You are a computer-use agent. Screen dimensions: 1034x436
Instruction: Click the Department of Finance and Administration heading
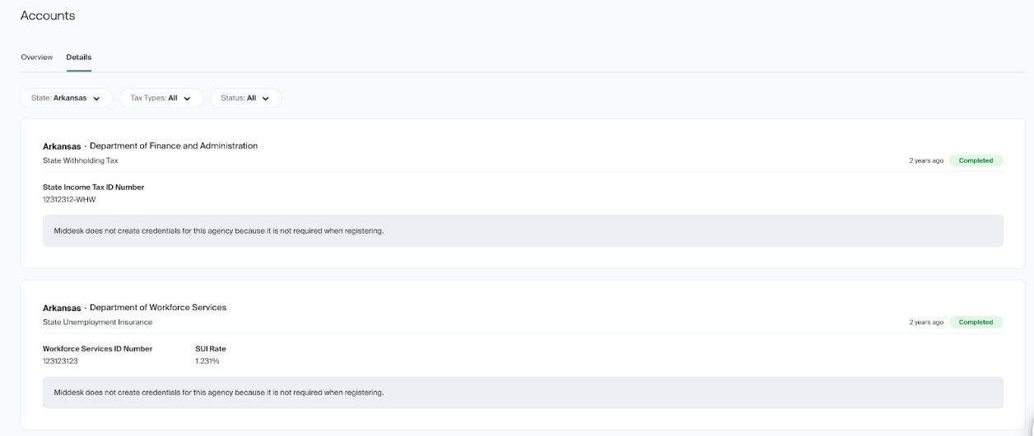[x=173, y=146]
